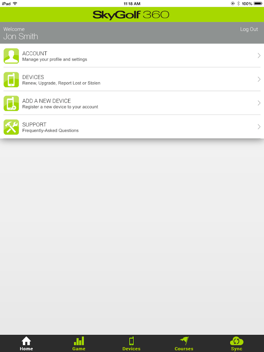
Task: Tap the Add a New Device icon
Action: [x=11, y=104]
